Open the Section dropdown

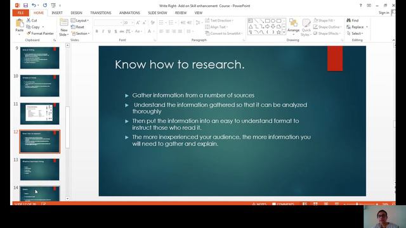(81, 34)
